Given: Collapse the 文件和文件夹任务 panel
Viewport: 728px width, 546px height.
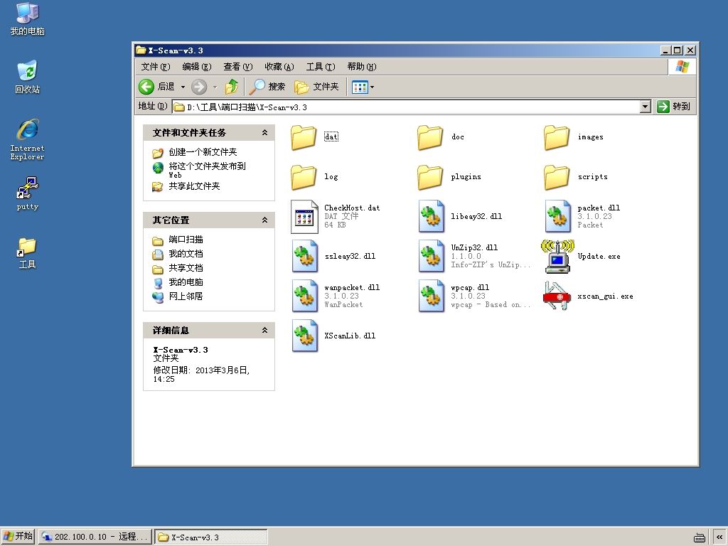Looking at the screenshot, I should pyautogui.click(x=264, y=133).
